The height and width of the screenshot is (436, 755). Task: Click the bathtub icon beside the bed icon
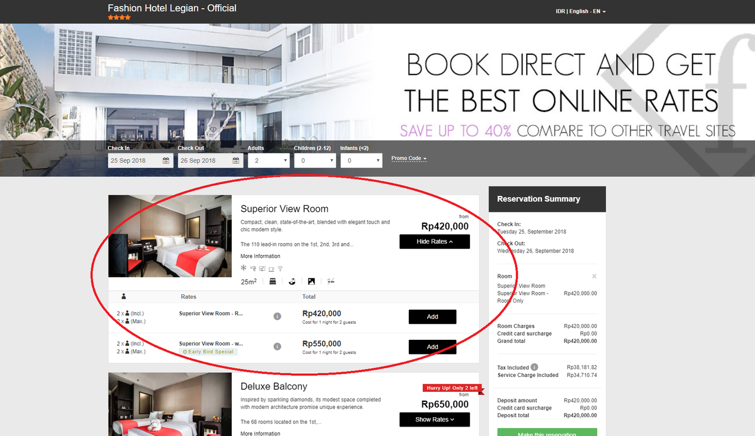click(292, 281)
